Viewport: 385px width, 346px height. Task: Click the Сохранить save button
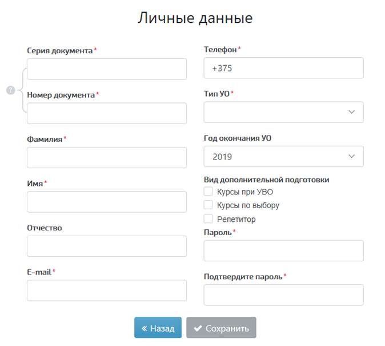tap(221, 328)
